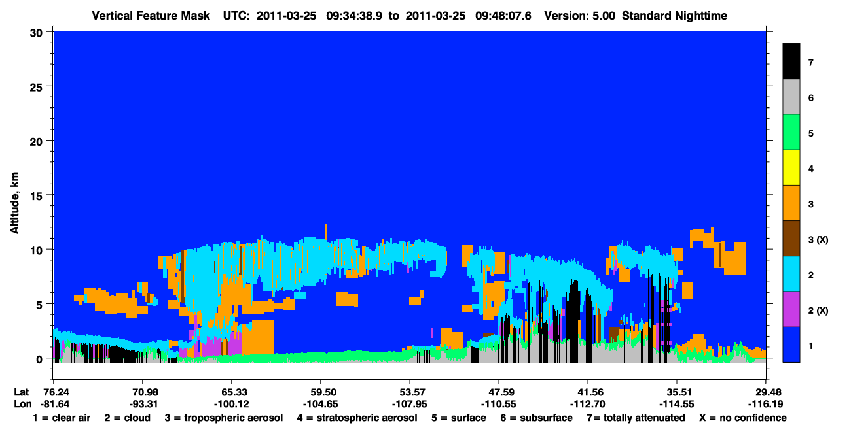Click the legend text '2 = cloud'
Image resolution: width=851 pixels, height=436 pixels.
tap(127, 418)
